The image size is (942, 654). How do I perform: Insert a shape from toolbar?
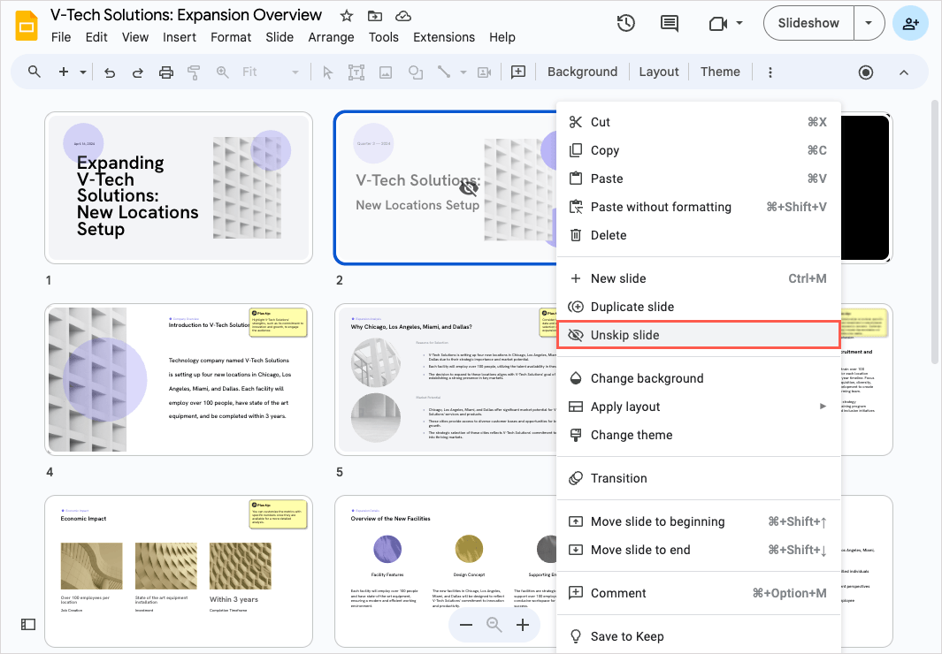coord(415,72)
